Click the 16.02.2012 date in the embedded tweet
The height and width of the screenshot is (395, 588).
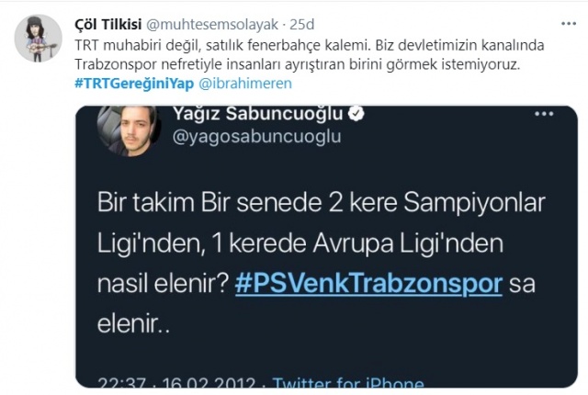209,382
